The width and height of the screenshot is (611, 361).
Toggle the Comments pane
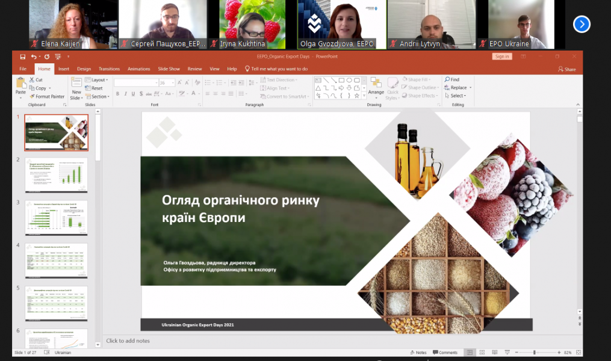point(445,353)
